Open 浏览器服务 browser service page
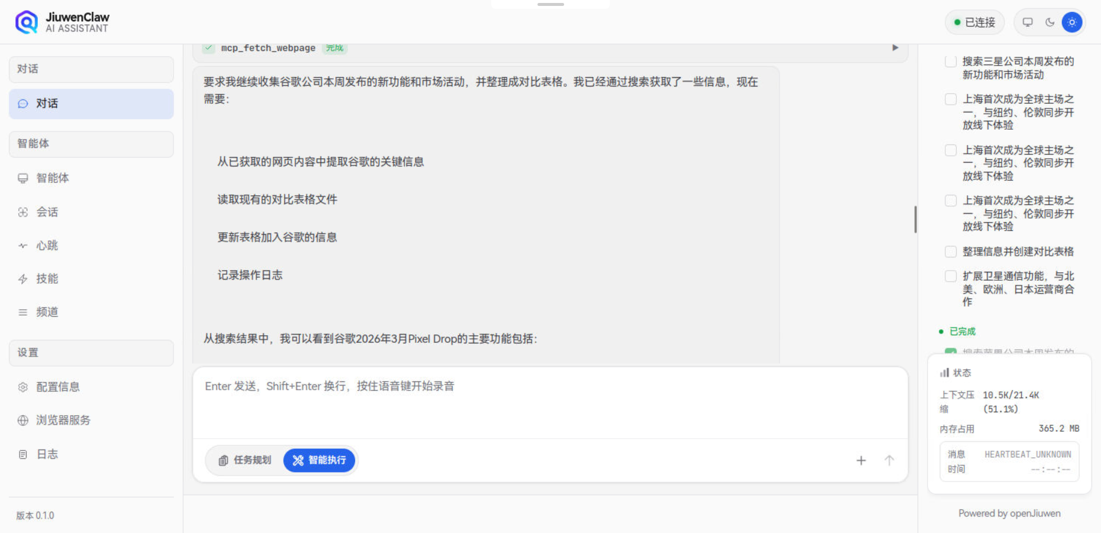This screenshot has height=533, width=1101. [x=91, y=420]
